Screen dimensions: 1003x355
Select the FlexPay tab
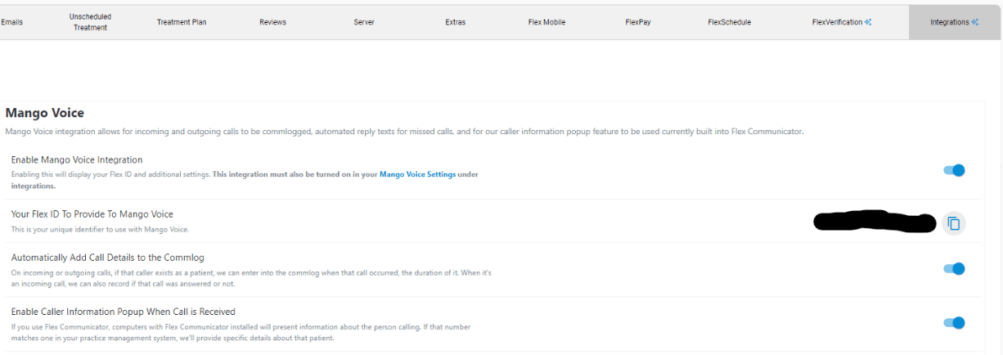(x=638, y=22)
